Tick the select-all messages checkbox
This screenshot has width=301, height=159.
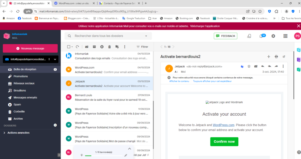point(68,47)
